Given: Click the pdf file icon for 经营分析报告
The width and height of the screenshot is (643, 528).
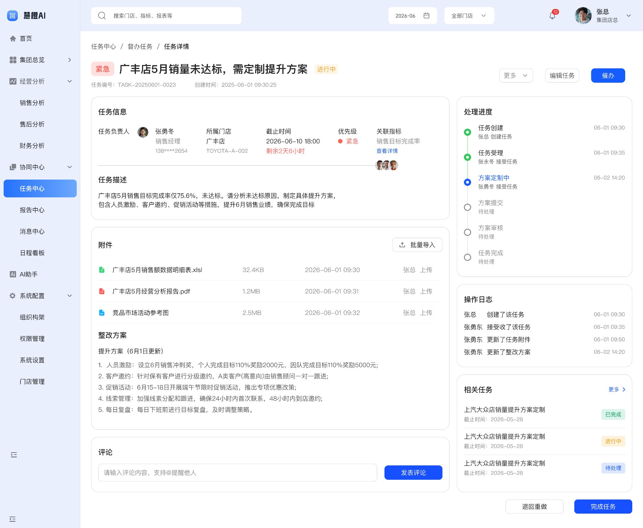Looking at the screenshot, I should click(x=102, y=291).
